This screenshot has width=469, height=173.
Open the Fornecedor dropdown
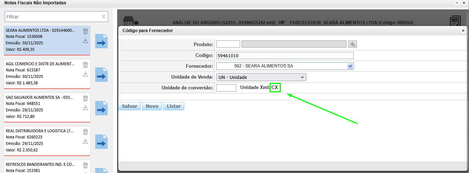pos(349,66)
